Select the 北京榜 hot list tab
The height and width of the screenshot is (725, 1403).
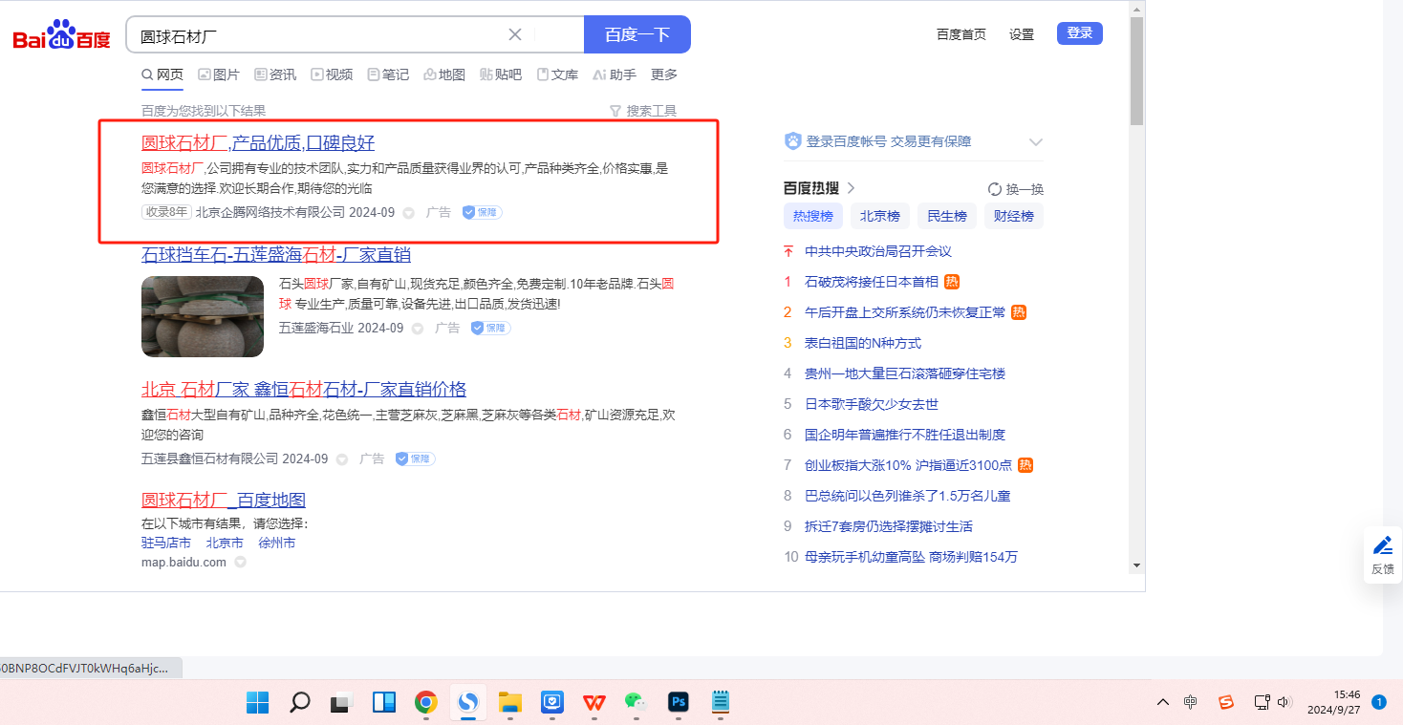pos(879,216)
